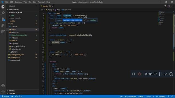This screenshot has width=175, height=98.
Task: Expand node_modules folder
Action: 16,18
